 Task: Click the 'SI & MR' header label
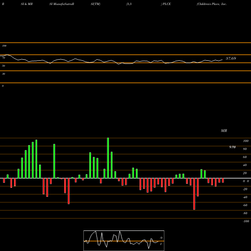tap(27, 4)
